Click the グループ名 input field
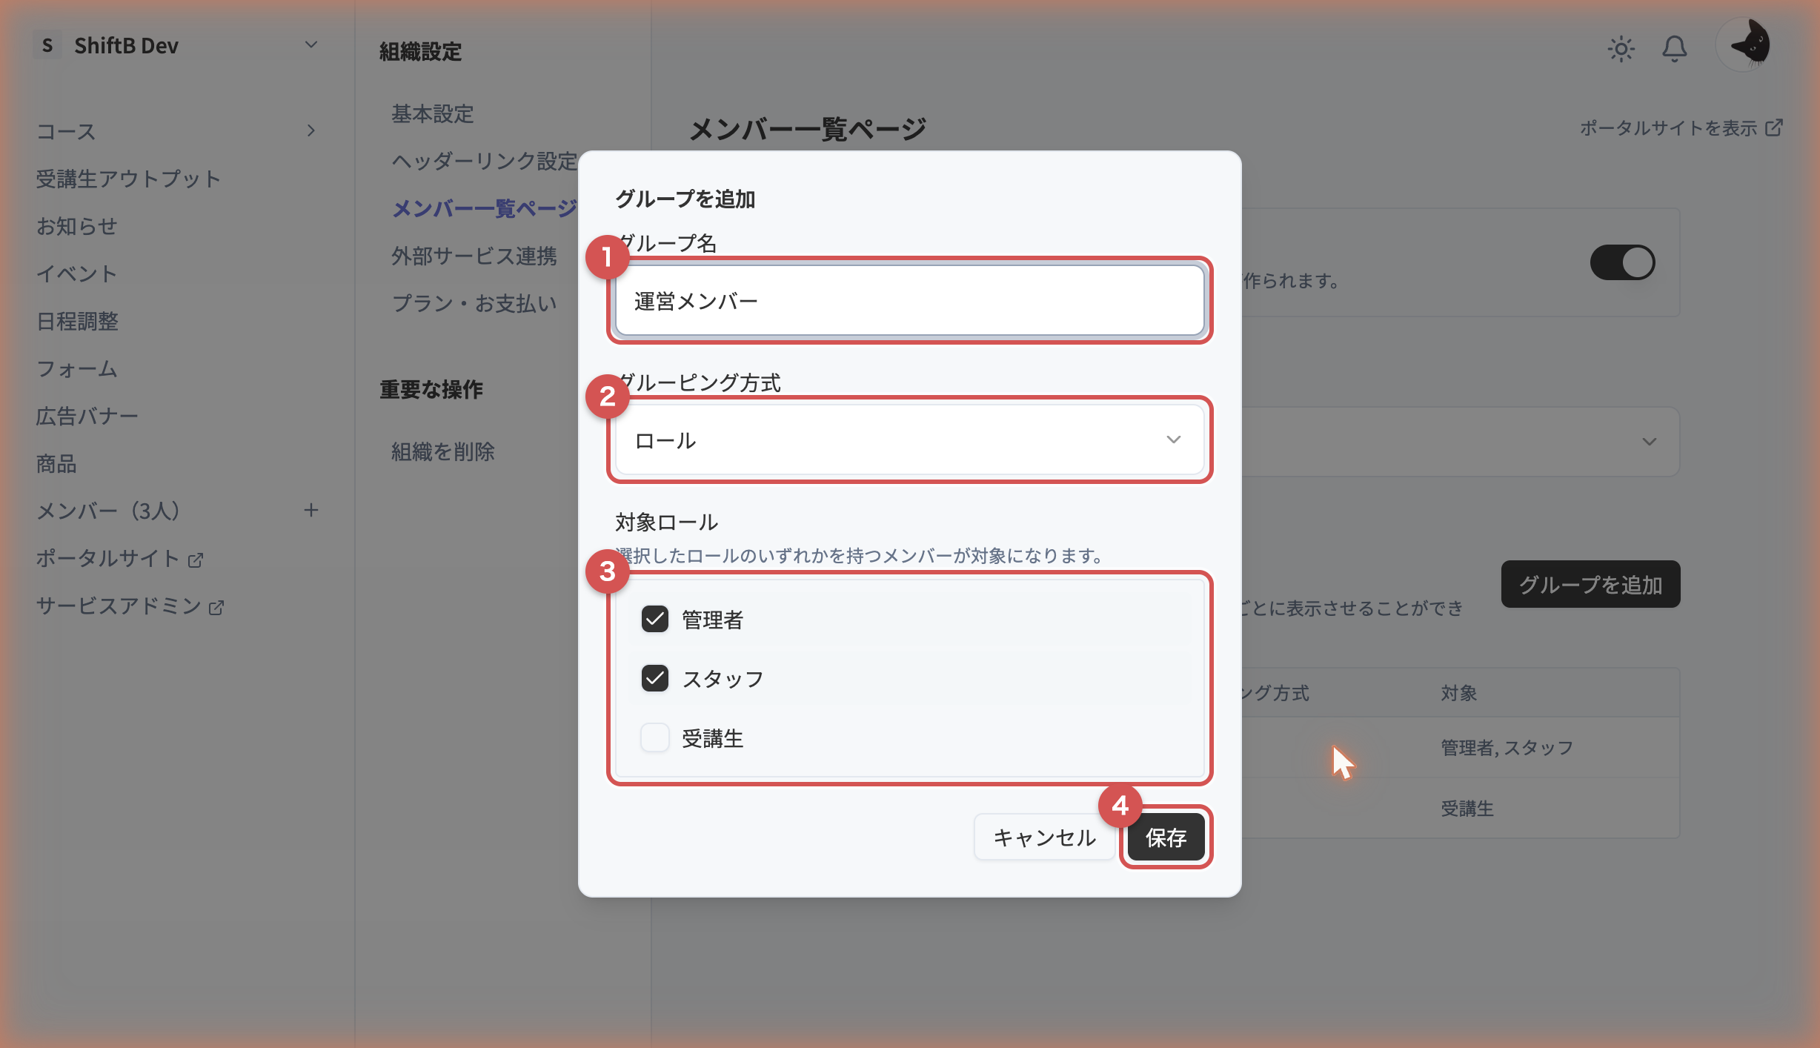 [910, 301]
